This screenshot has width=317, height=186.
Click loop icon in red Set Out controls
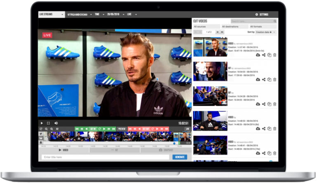pos(153,129)
